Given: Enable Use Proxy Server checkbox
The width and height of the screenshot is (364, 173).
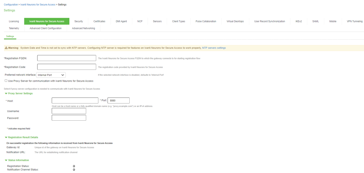Looking at the screenshot, I should tap(6, 81).
